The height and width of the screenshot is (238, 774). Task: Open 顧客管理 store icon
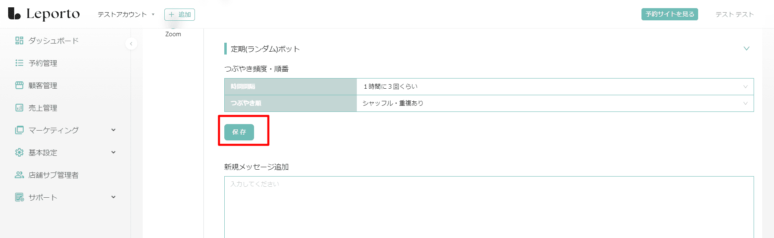point(19,85)
